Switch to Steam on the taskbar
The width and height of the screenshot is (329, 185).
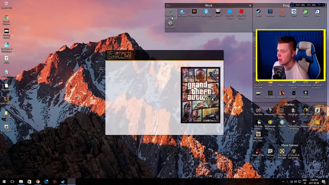tap(63, 182)
